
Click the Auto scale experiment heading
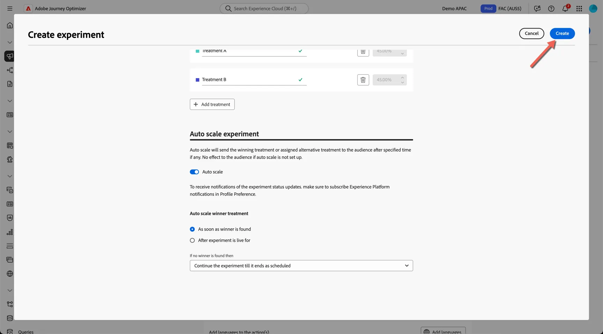point(224,134)
